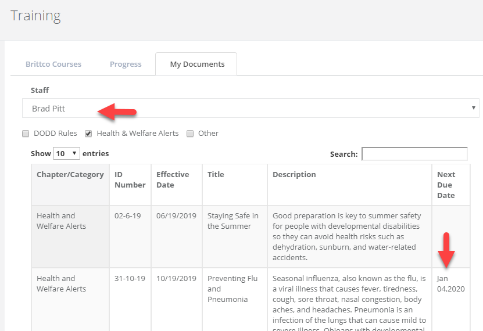Uncheck the Health & Welfare Alerts checkbox
This screenshot has height=331, width=483.
point(89,134)
